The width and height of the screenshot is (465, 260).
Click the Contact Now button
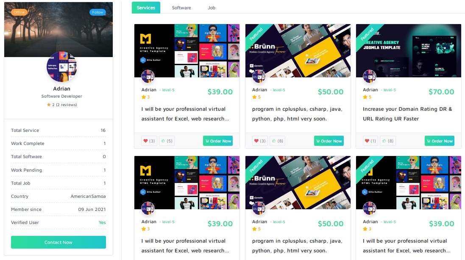58,242
